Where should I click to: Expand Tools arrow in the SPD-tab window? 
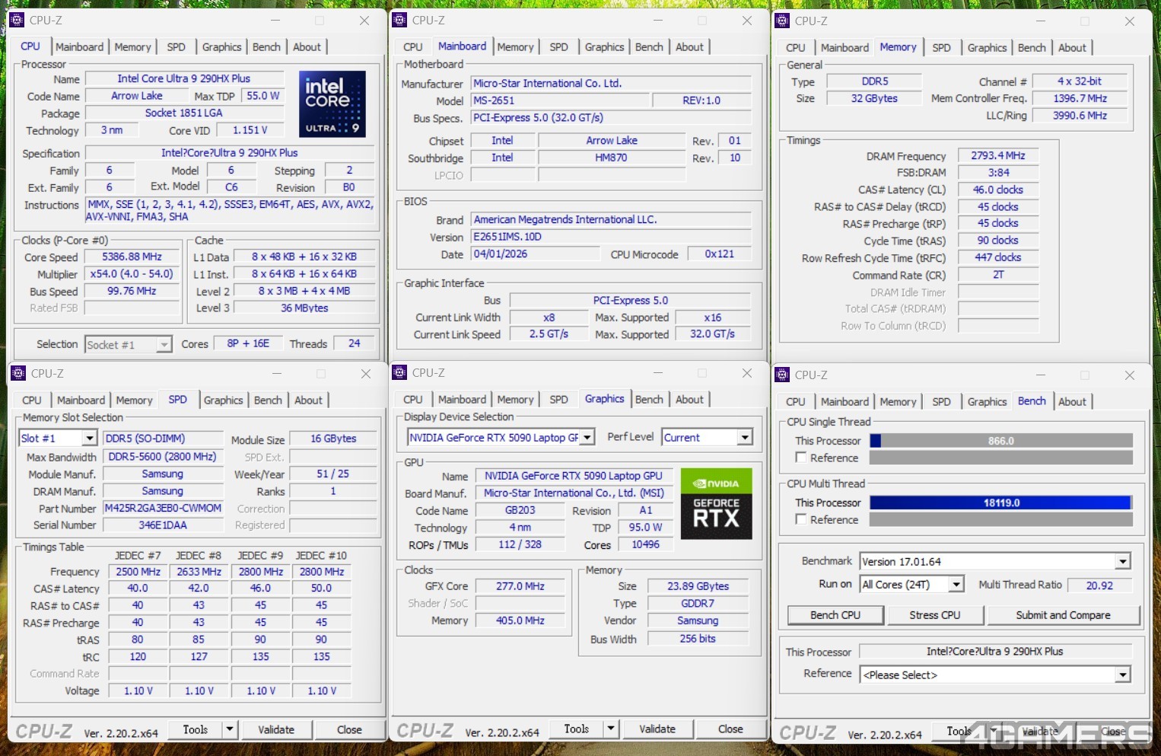pyautogui.click(x=230, y=729)
